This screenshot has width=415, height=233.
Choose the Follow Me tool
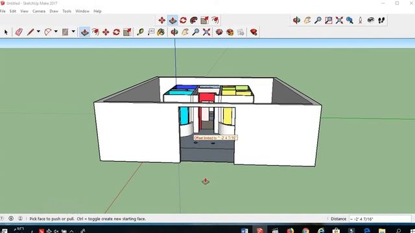point(194,20)
